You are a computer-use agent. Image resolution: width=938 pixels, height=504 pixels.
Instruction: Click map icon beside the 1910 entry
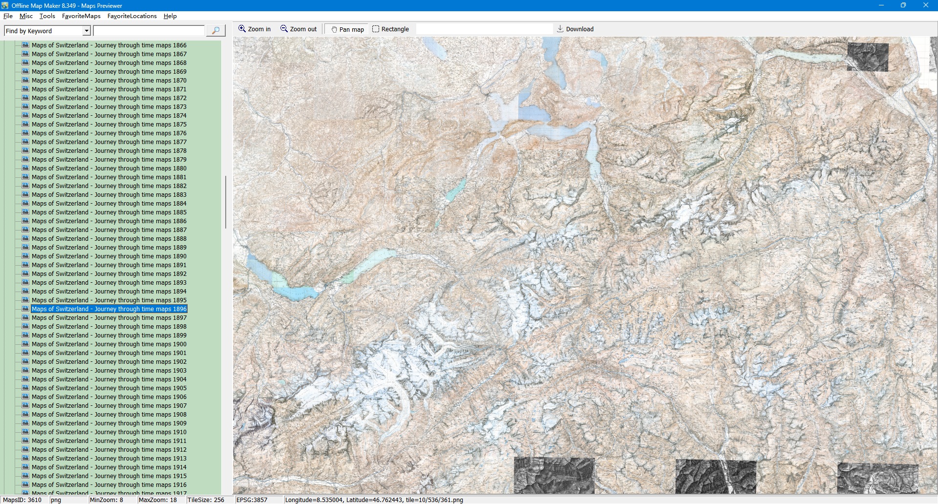coord(25,432)
